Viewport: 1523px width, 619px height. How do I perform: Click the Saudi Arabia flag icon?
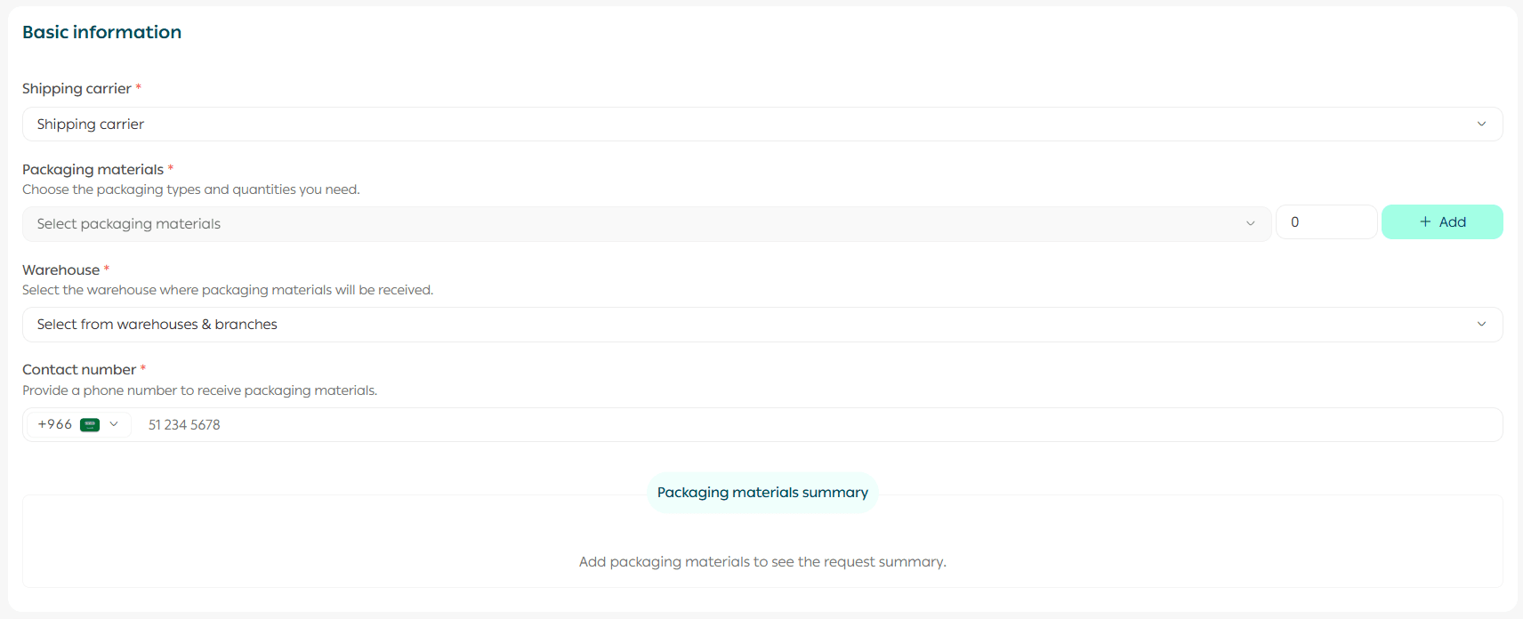click(90, 425)
